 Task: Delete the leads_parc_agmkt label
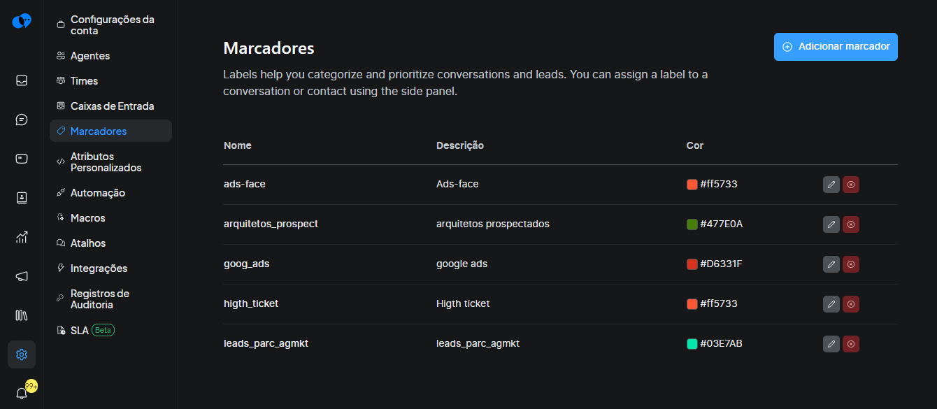(x=850, y=344)
